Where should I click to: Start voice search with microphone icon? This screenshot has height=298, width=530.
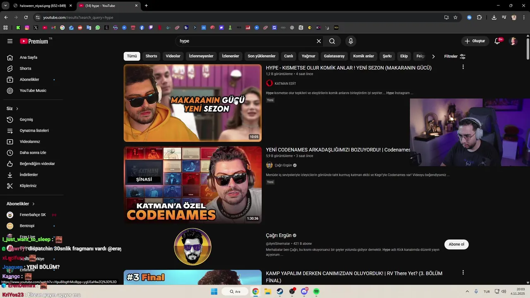[351, 41]
